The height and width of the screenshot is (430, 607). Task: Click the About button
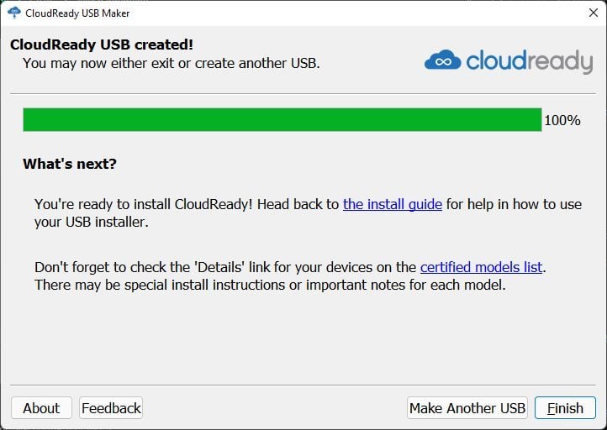coord(41,408)
